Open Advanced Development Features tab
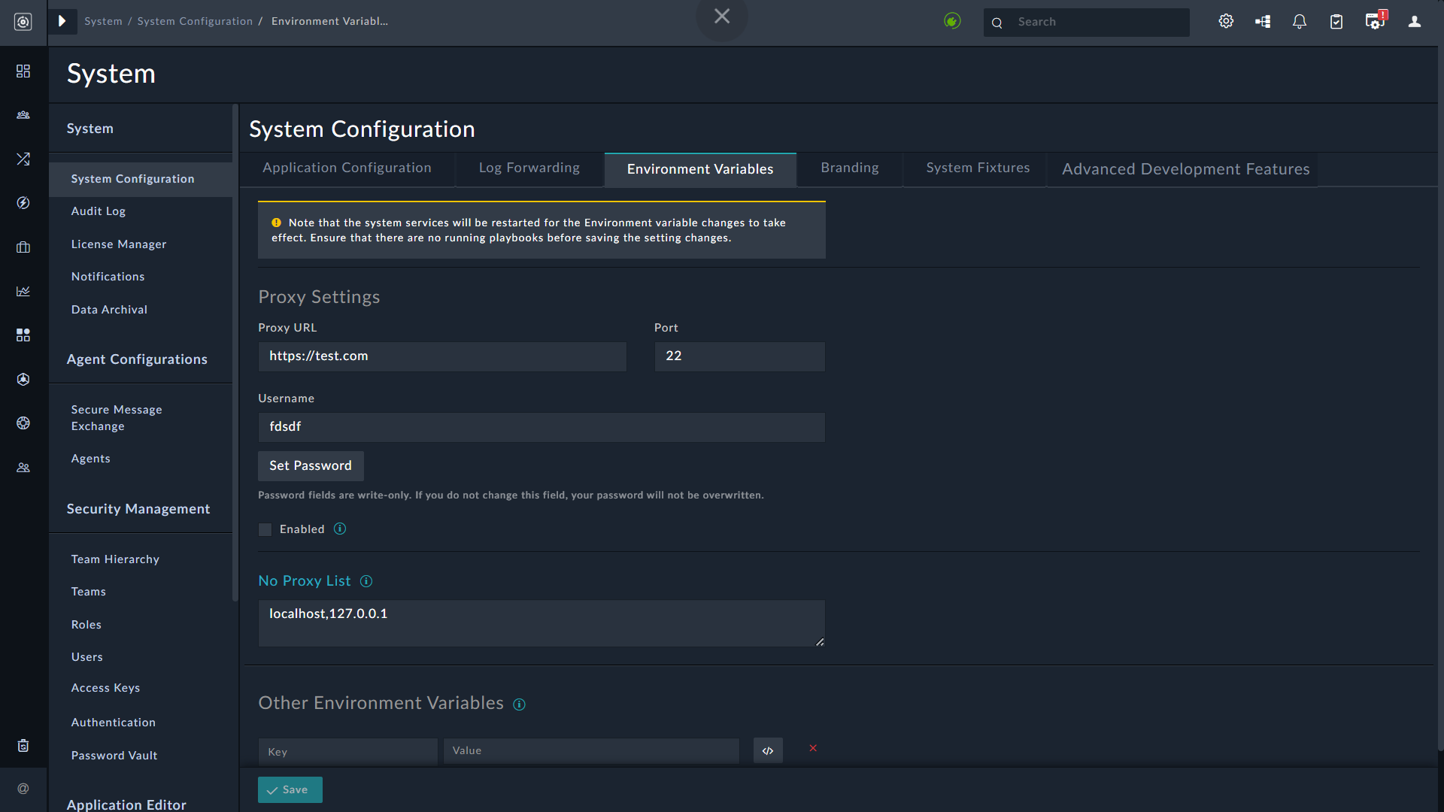This screenshot has height=812, width=1444. (1185, 169)
